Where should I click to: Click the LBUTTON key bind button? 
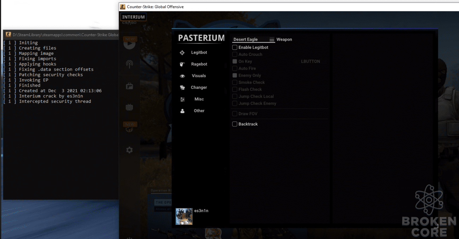click(x=311, y=62)
